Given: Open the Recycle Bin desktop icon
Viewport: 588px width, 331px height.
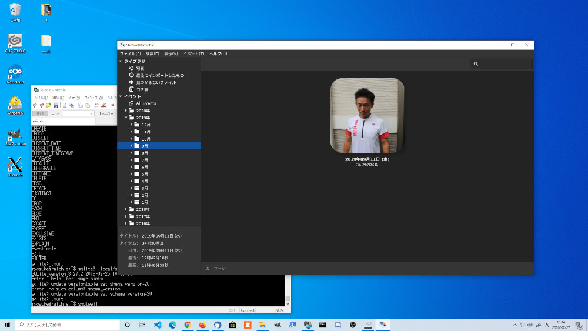Looking at the screenshot, I should click(15, 12).
